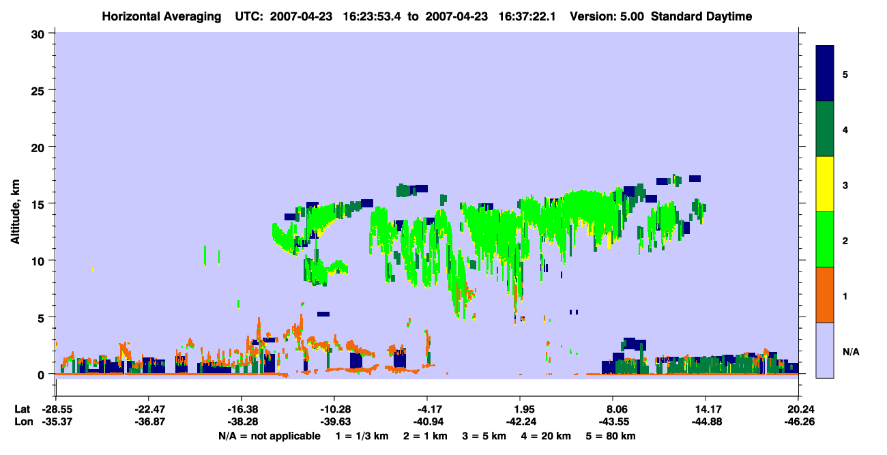Image resolution: width=887 pixels, height=455 pixels.
Task: Click the latitude value -4.17
Action: 426,409
